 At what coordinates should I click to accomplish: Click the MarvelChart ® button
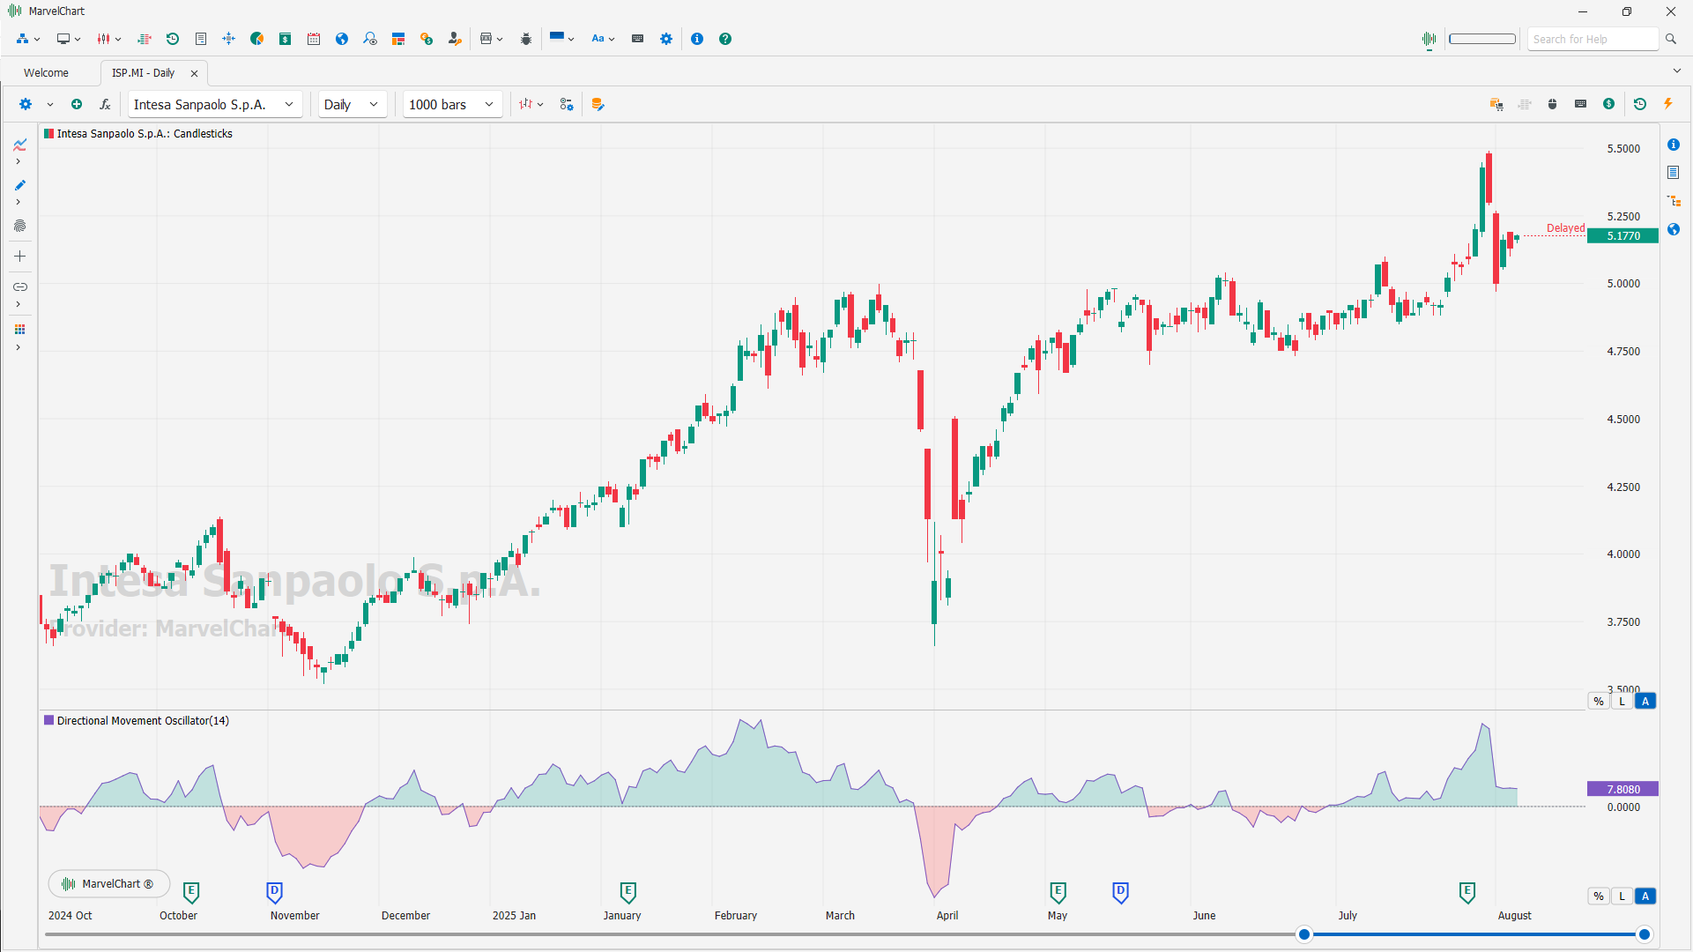[x=108, y=884]
